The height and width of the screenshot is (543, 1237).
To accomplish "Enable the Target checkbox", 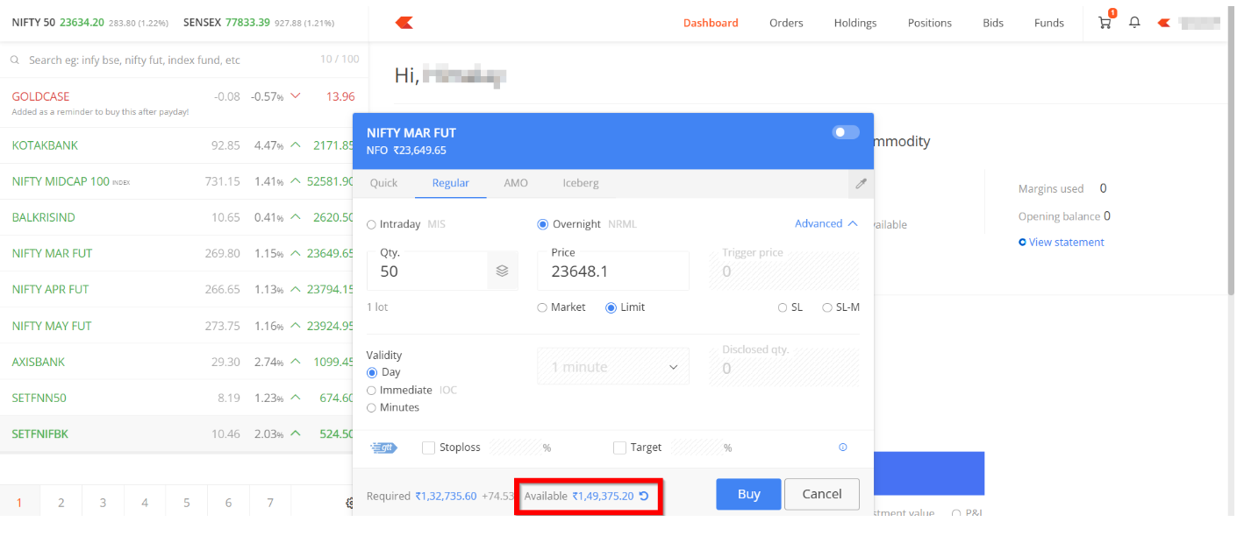I will pyautogui.click(x=620, y=448).
